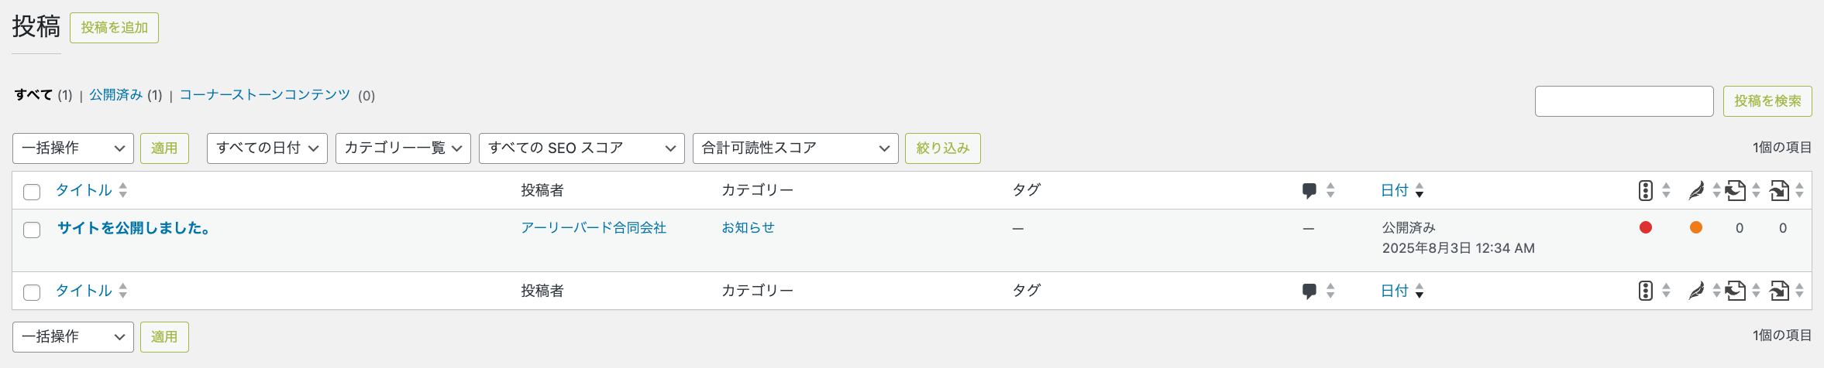Screen dimensions: 1824x368
Task: Sort by comments icon in table header
Action: [1309, 190]
